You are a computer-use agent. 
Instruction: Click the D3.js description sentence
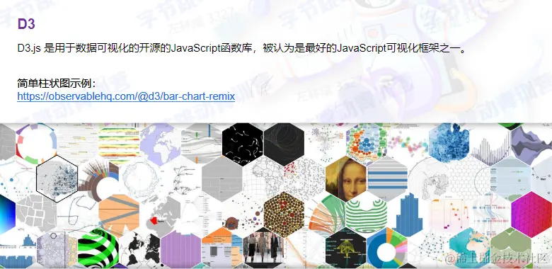(242, 49)
